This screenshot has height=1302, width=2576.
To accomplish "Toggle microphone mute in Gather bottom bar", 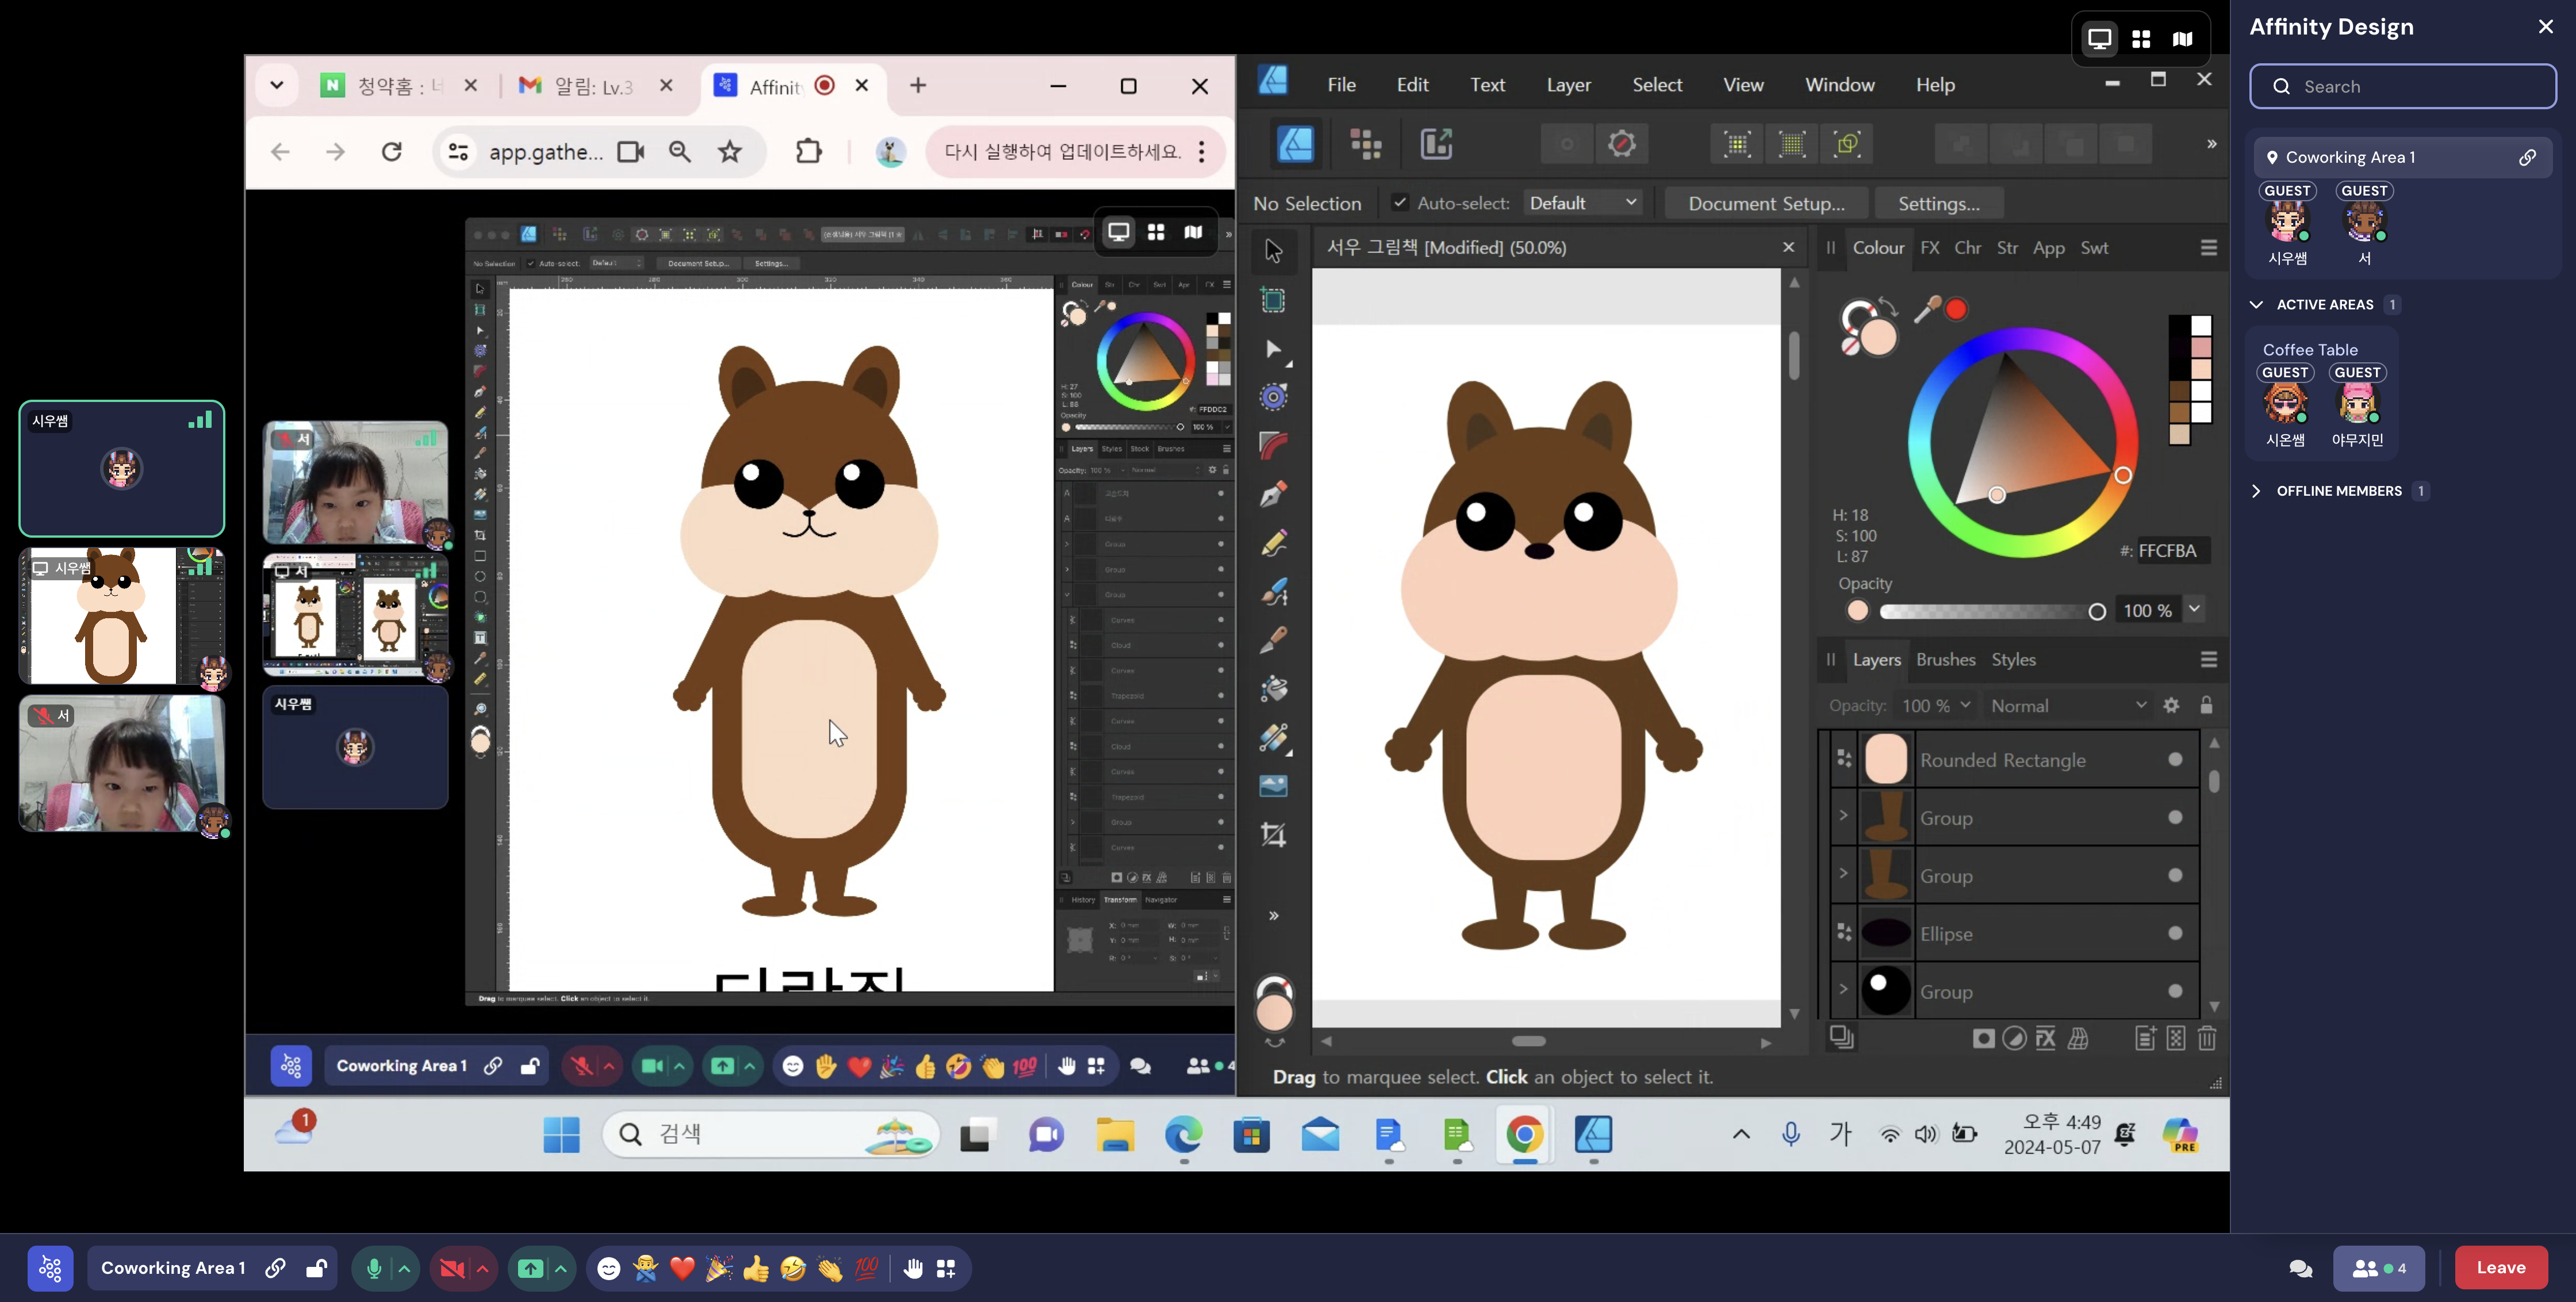I will coord(374,1269).
